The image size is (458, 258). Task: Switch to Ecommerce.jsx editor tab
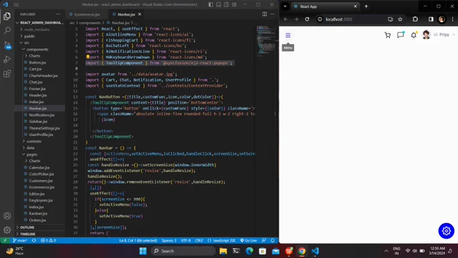pos(87,14)
